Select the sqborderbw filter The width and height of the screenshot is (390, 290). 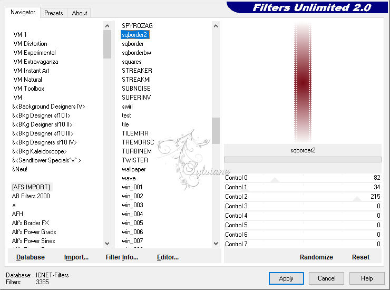[x=136, y=53]
